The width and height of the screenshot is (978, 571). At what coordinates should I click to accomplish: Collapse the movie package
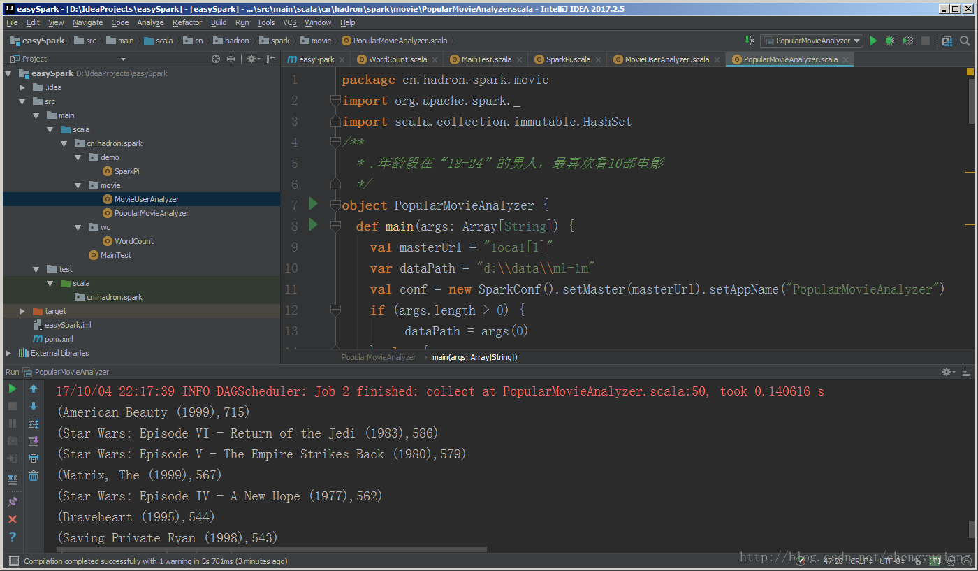click(79, 185)
